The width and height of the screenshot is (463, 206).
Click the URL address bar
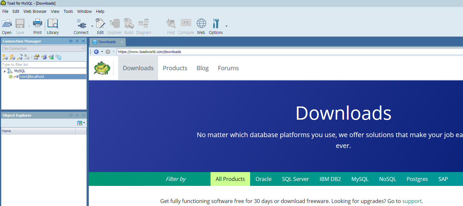(x=290, y=52)
